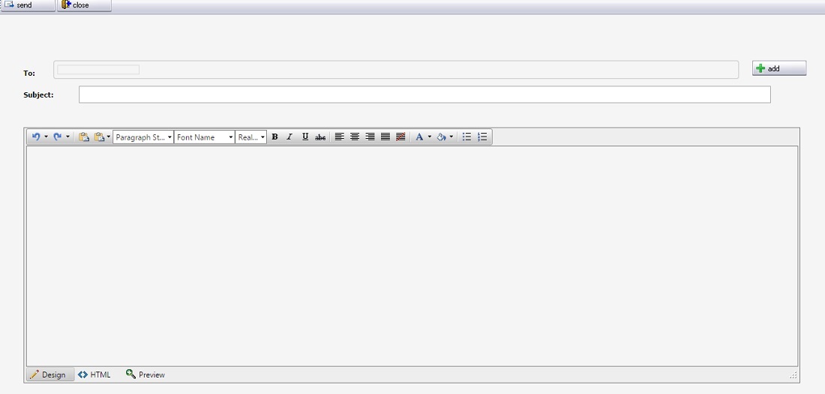This screenshot has width=825, height=394.
Task: Click the Paste options icon
Action: (99, 137)
